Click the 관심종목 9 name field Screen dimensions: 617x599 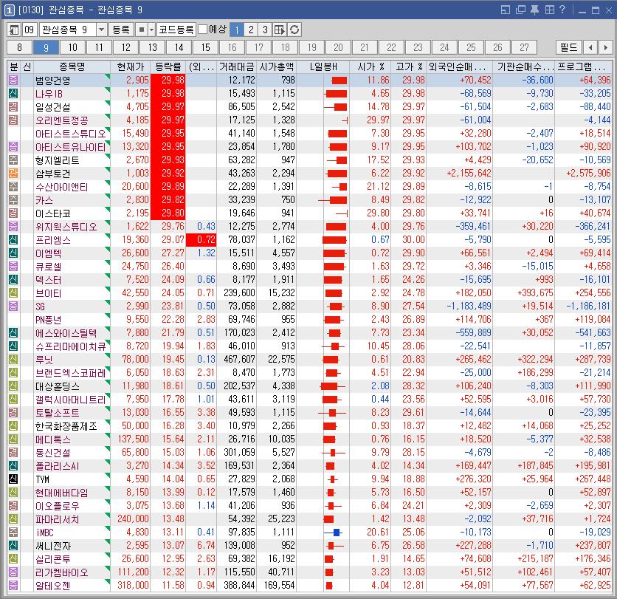[68, 30]
